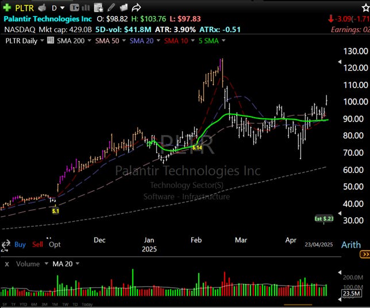
Task: Click the green plus add icon
Action: pos(7,7)
